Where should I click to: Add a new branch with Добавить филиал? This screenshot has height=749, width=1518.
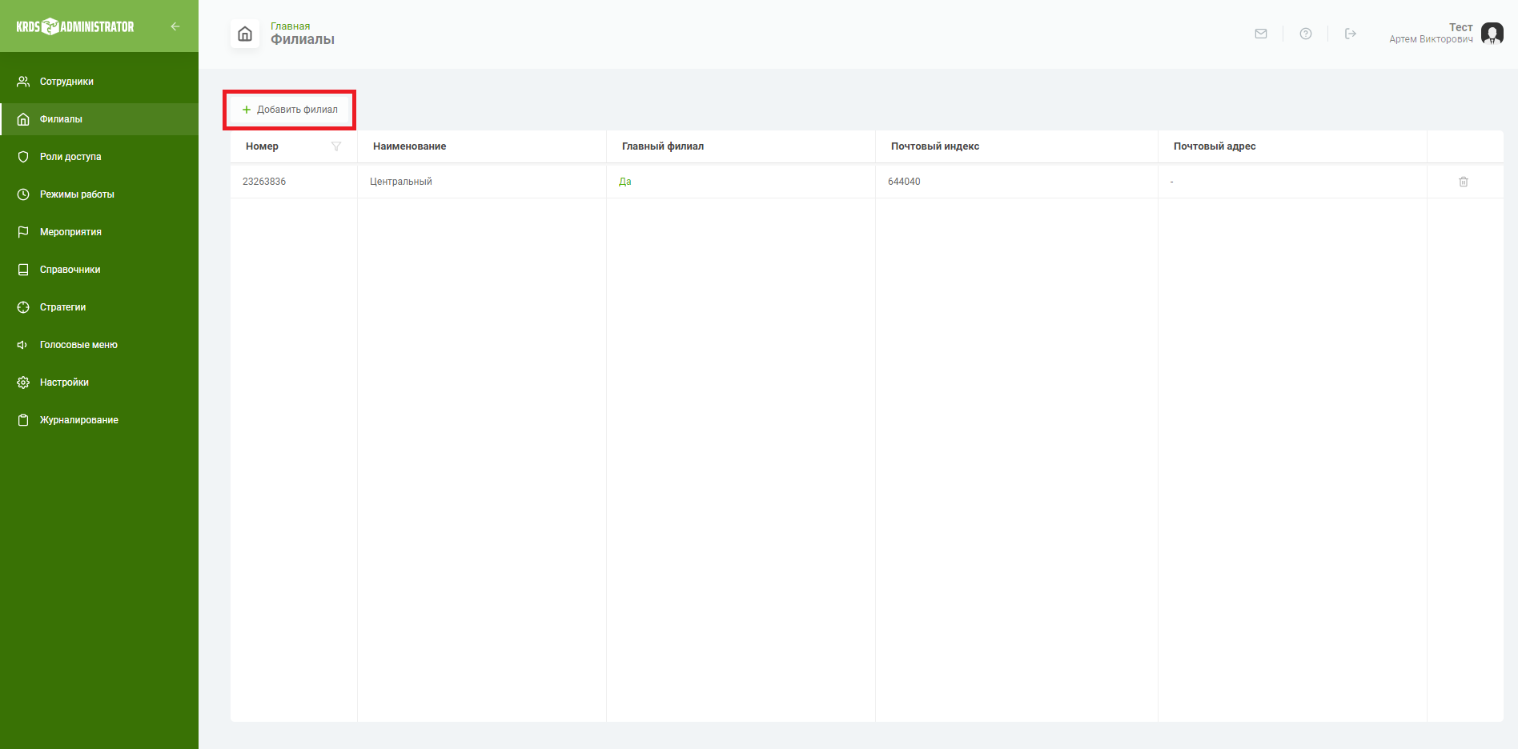pyautogui.click(x=290, y=110)
